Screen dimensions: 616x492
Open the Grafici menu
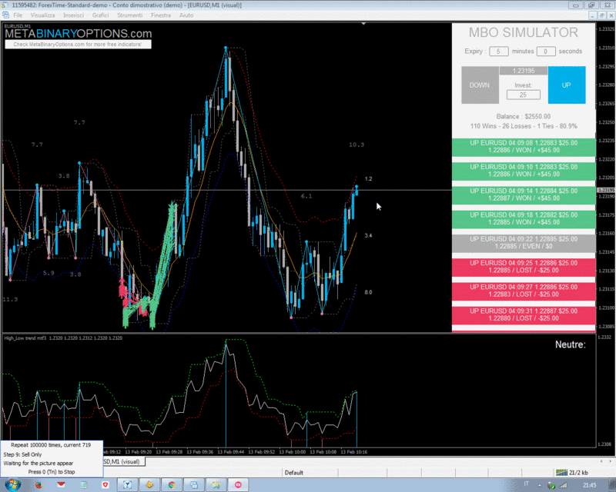point(100,15)
